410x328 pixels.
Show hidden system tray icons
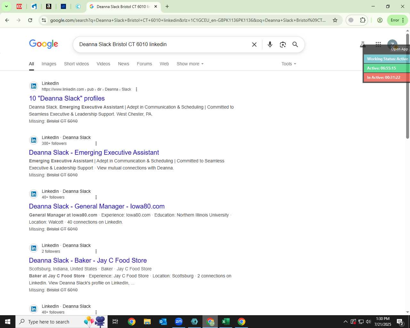(x=345, y=322)
